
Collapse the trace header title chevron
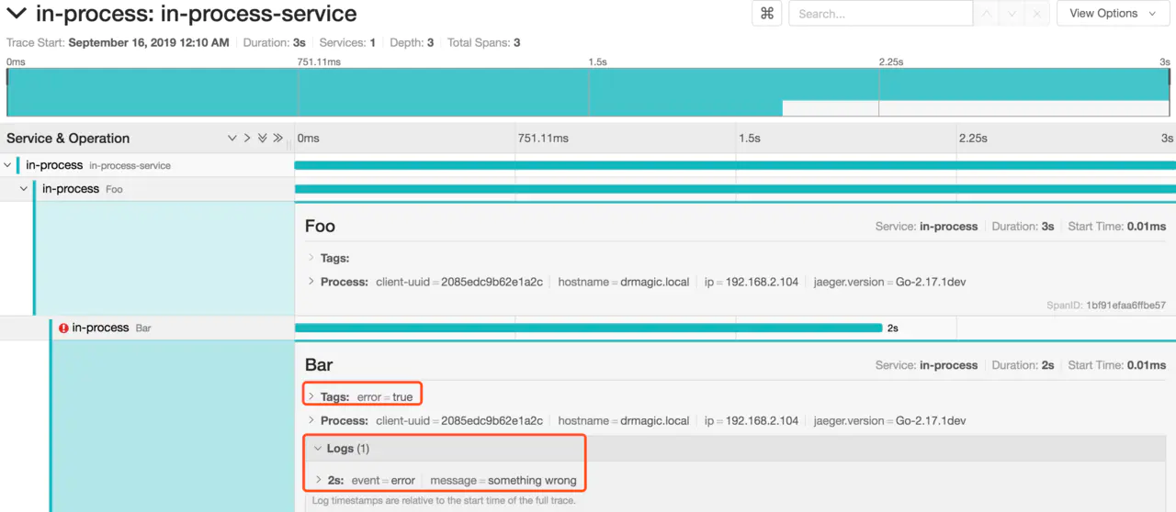(x=17, y=14)
